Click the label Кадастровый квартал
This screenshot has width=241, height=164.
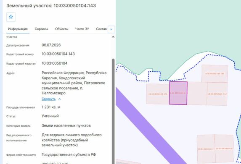click(x=21, y=64)
